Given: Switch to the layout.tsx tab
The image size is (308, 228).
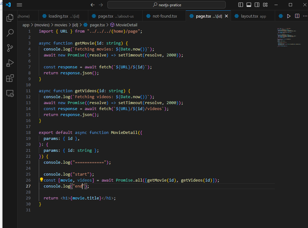Looking at the screenshot, I should coord(249,16).
